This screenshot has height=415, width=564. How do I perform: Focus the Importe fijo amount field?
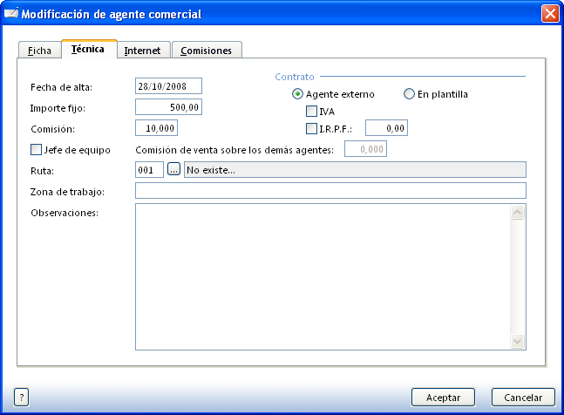[168, 107]
